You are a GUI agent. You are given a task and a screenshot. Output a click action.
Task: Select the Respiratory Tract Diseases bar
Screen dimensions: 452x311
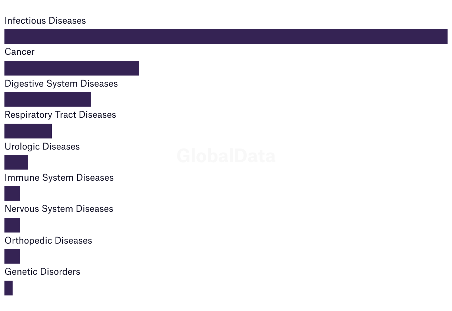pos(28,131)
